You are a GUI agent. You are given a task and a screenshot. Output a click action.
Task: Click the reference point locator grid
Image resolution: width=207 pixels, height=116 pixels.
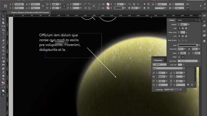(x=5, y=6)
